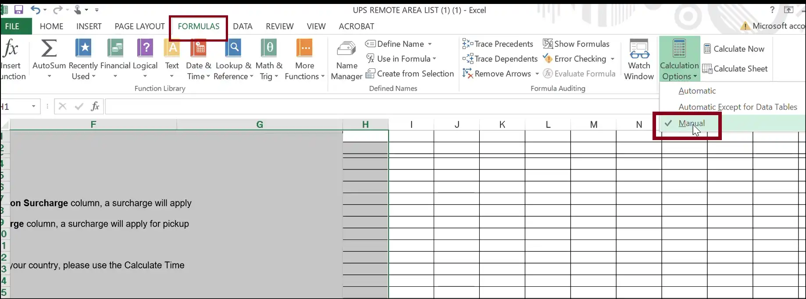Click the Save icon in quick access toolbar
This screenshot has height=299, width=806.
pos(18,10)
